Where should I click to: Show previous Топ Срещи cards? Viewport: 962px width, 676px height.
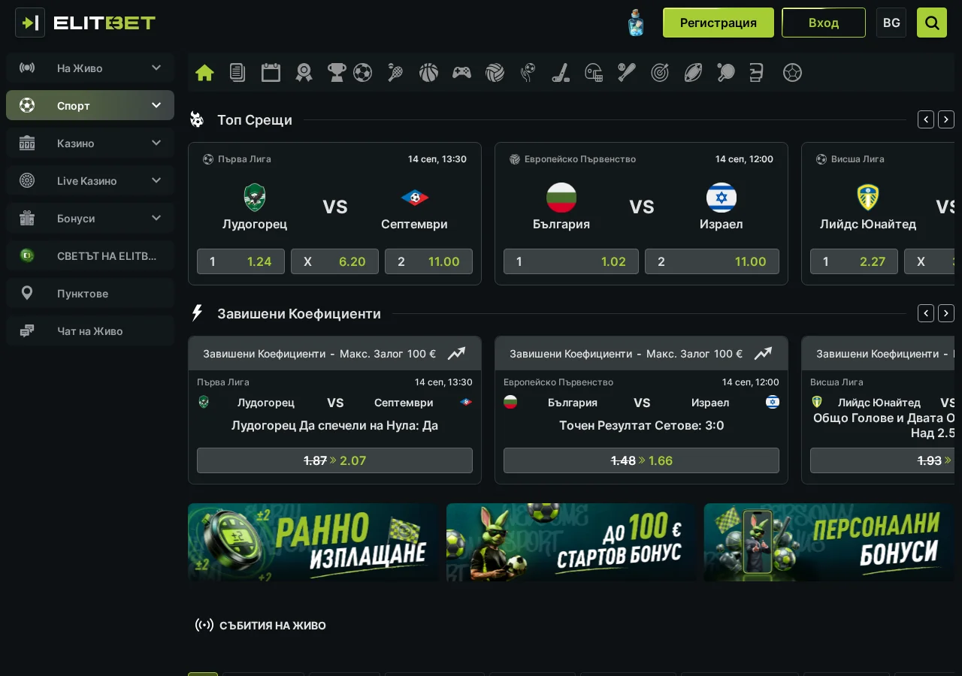[926, 119]
